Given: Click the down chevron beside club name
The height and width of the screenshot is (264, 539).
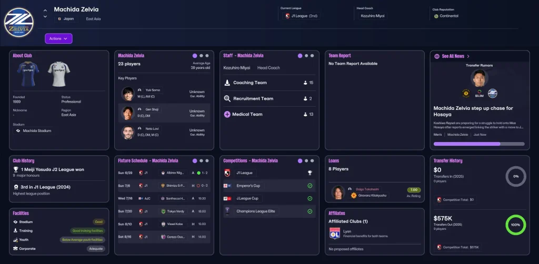Looking at the screenshot, I should pos(45,16).
